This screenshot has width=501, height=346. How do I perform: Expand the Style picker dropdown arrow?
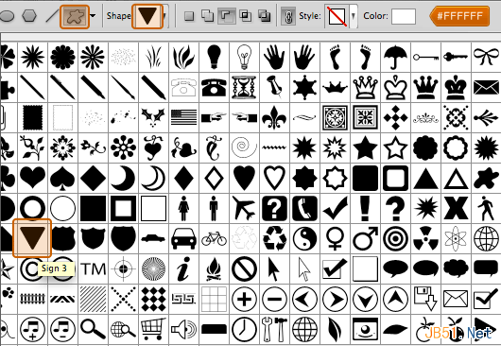[354, 16]
